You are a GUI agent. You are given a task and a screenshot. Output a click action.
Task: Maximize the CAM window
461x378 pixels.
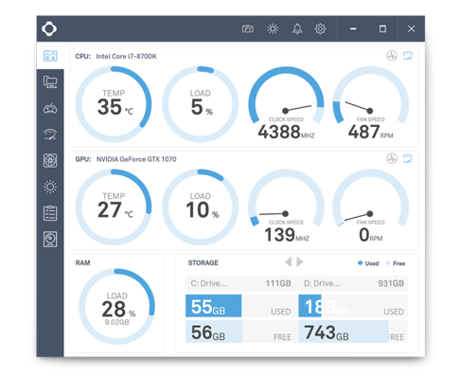[x=382, y=29]
